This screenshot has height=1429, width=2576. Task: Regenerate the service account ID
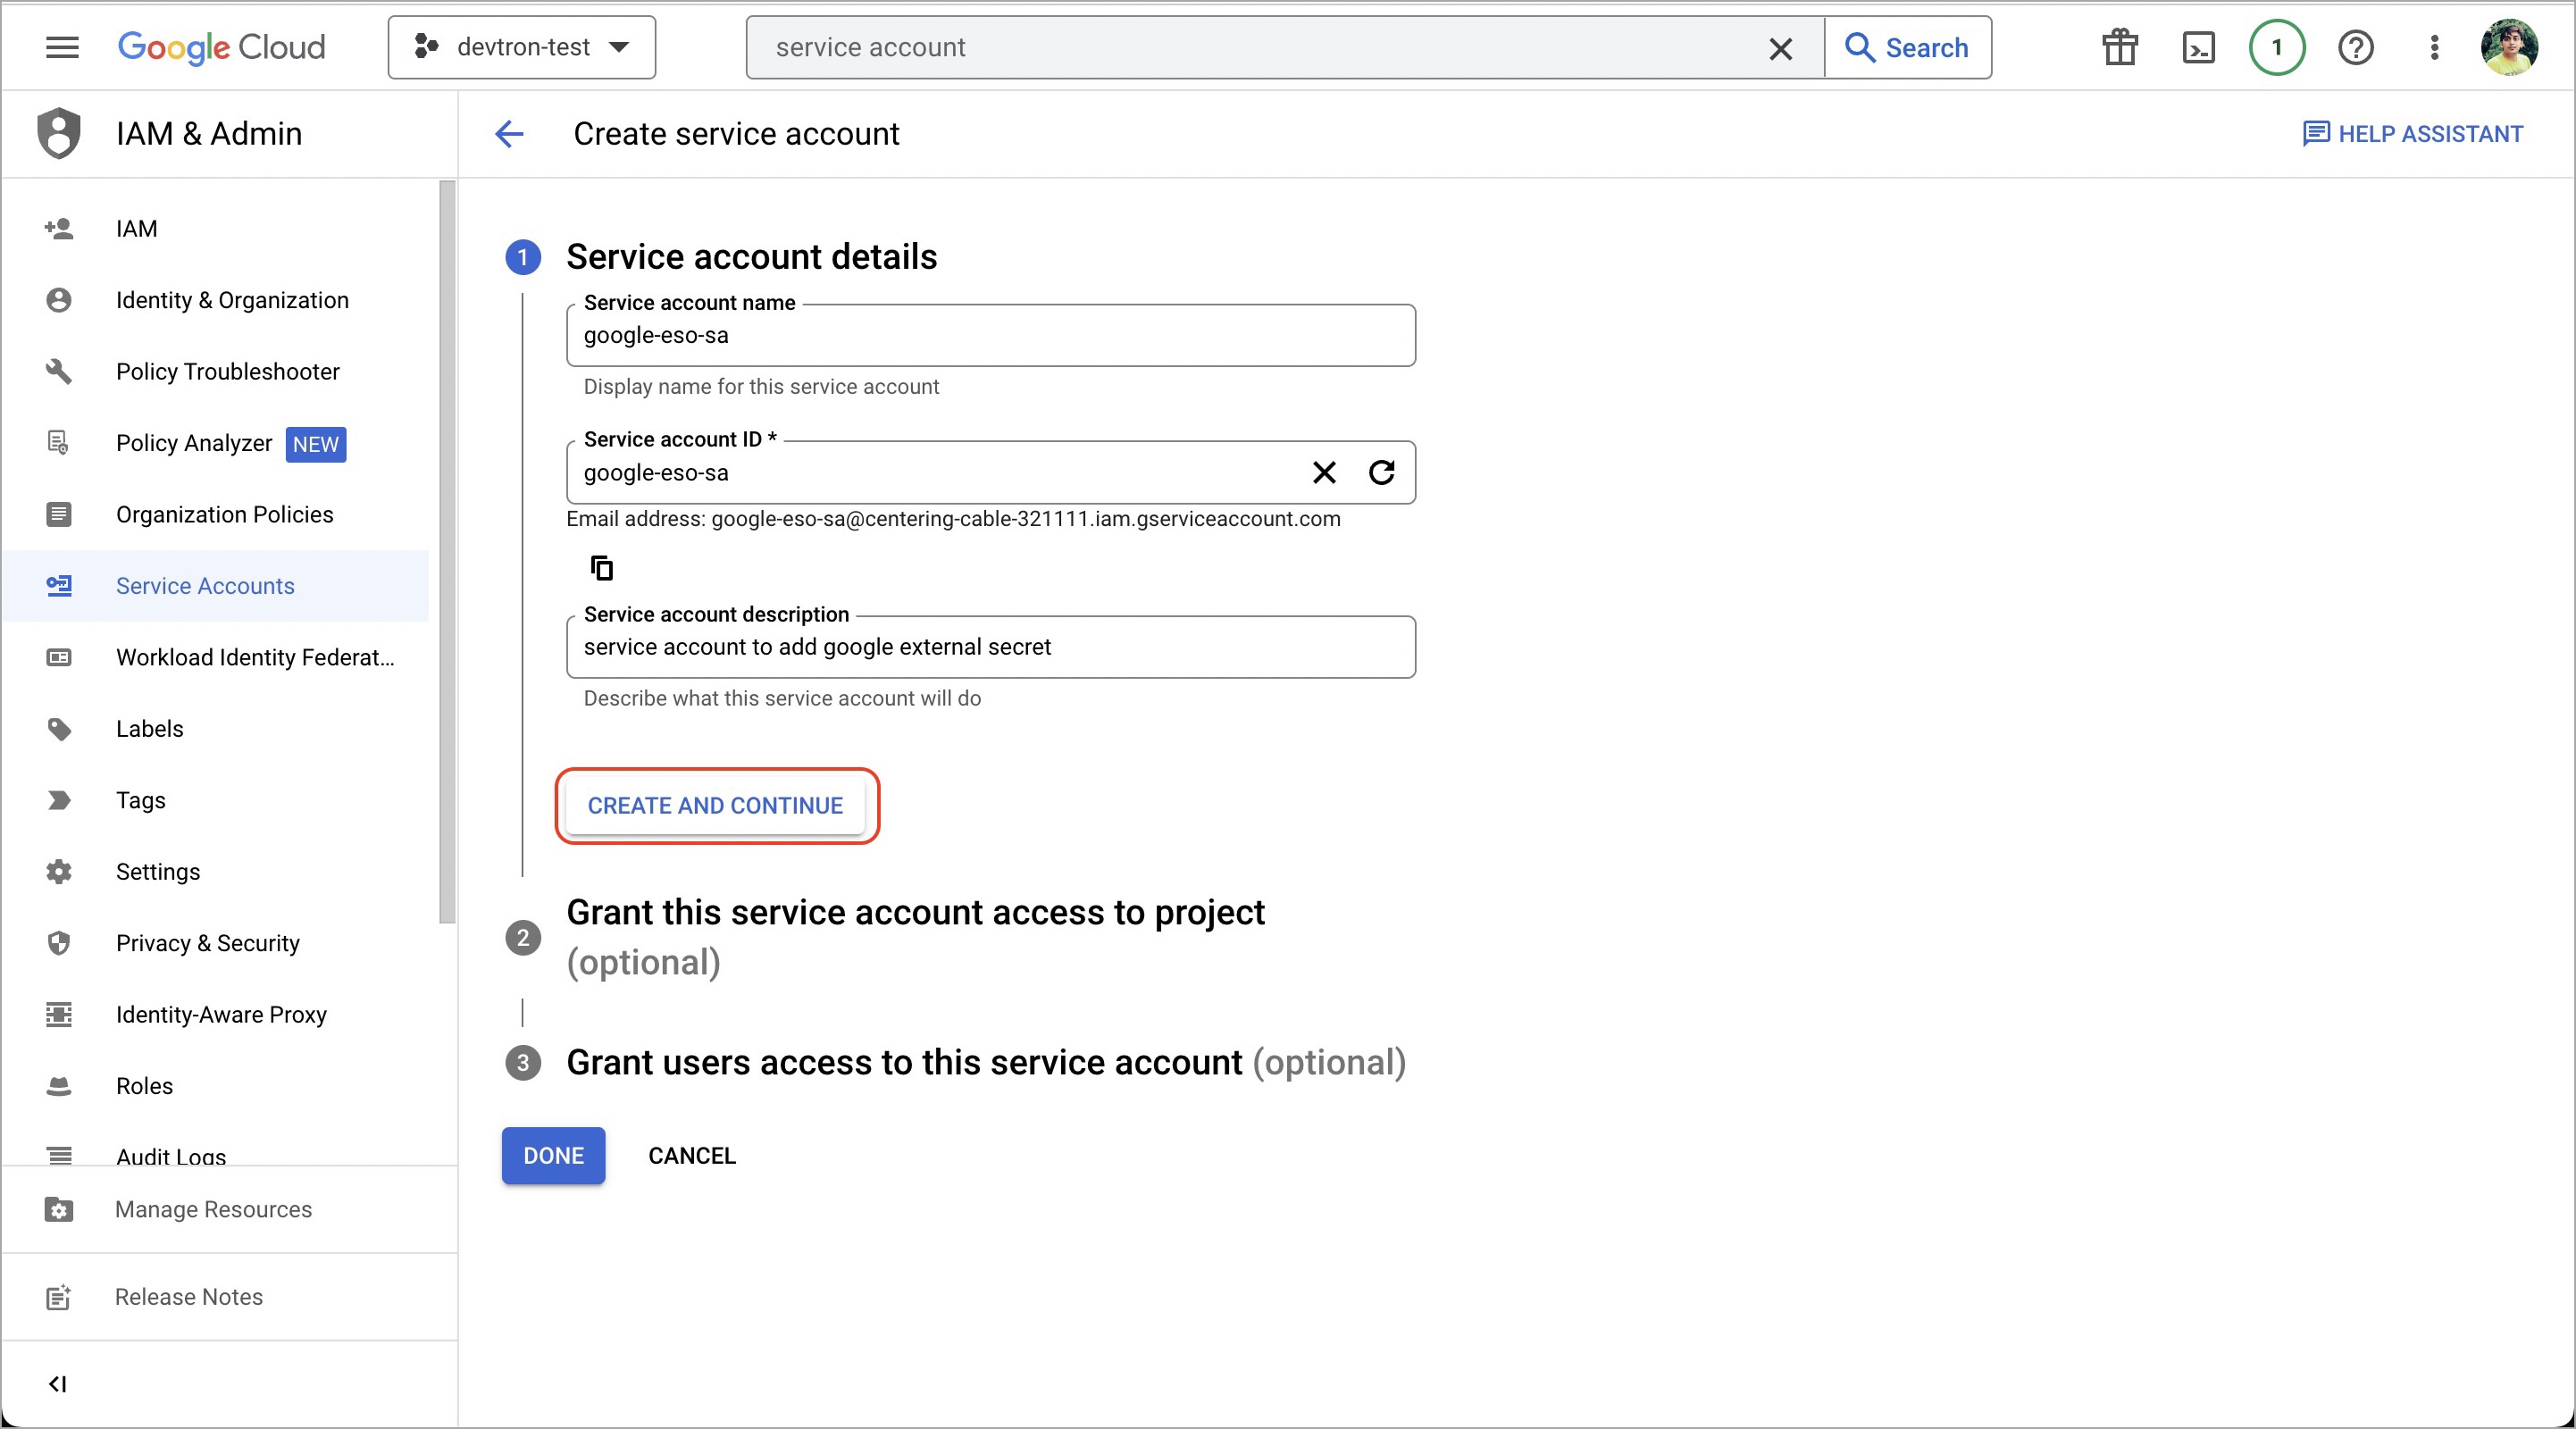1381,472
